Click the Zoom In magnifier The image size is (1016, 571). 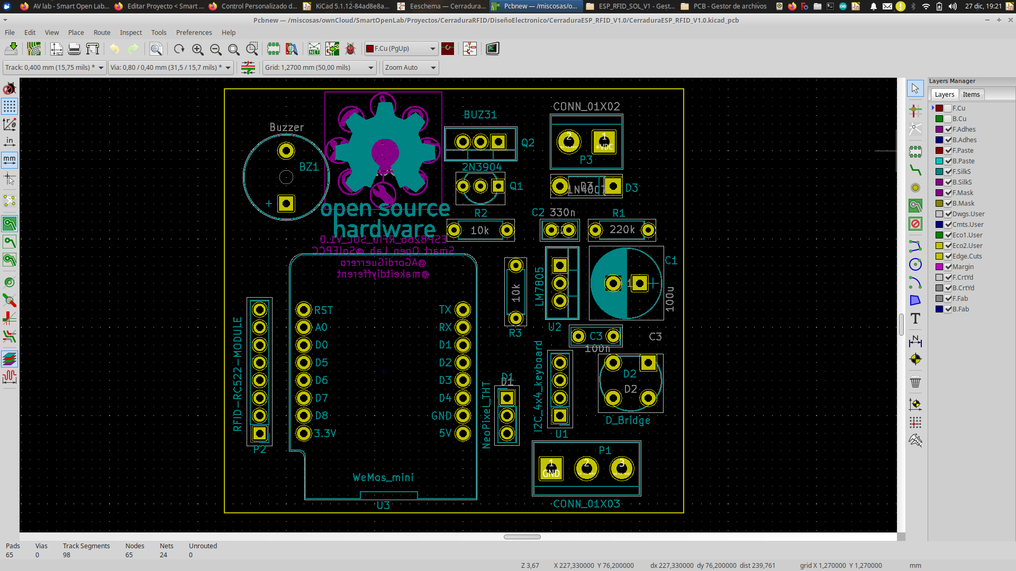pos(197,49)
